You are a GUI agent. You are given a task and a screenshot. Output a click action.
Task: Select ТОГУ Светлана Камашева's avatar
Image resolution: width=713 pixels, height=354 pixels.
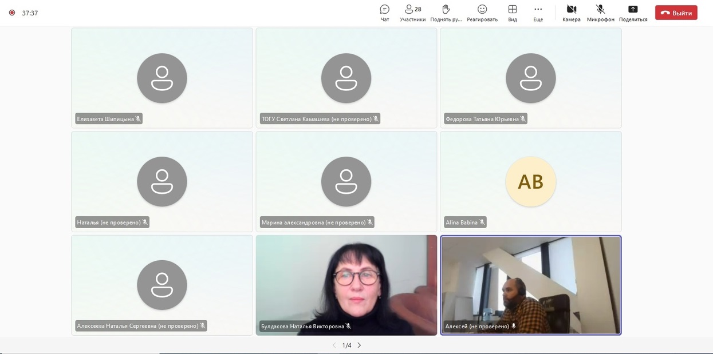click(346, 78)
